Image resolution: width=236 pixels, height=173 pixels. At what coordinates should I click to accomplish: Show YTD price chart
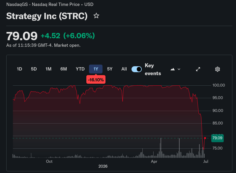pyautogui.click(x=80, y=69)
